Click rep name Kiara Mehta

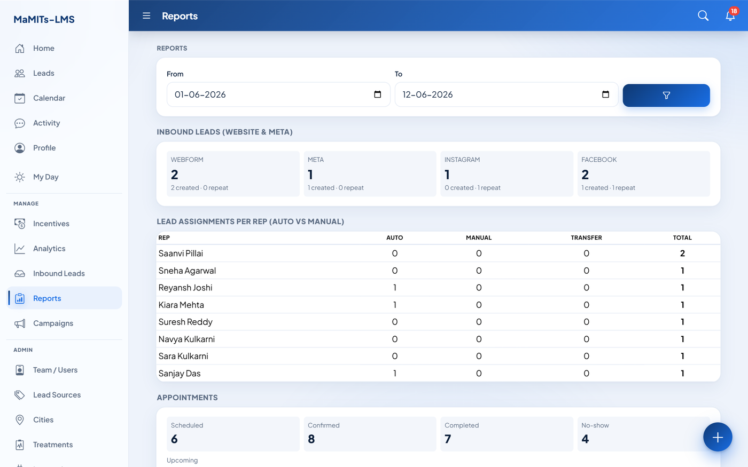181,305
